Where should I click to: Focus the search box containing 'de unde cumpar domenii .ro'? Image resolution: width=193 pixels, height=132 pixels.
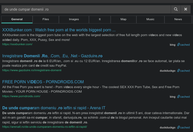86,9
